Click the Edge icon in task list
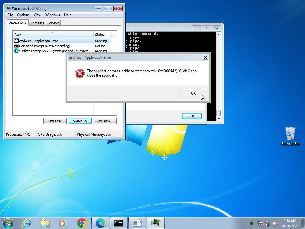This screenshot has width=305, height=229. pos(16,51)
